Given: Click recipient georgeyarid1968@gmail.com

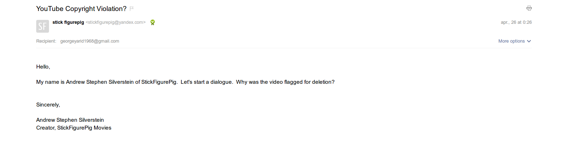Looking at the screenshot, I should pyautogui.click(x=89, y=41).
